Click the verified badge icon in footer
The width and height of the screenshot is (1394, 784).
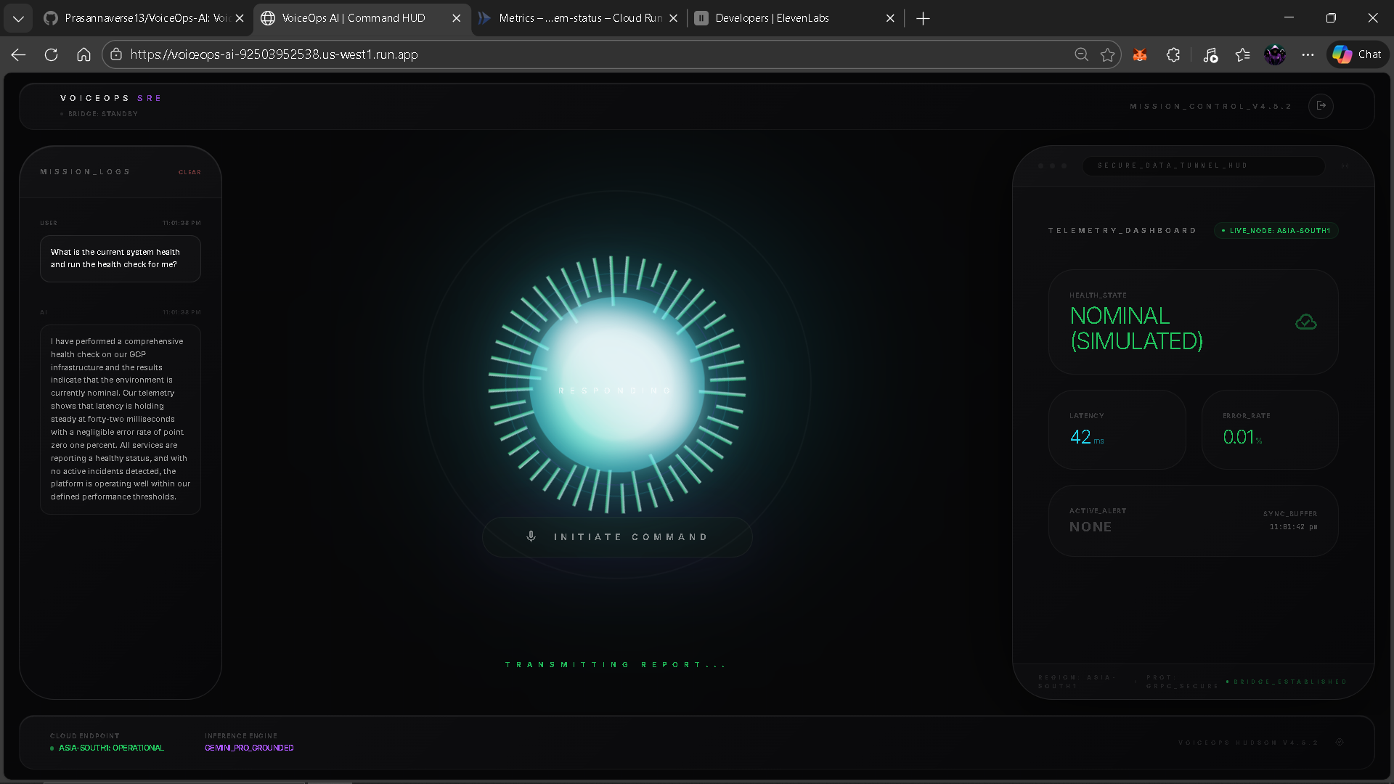(x=1340, y=742)
